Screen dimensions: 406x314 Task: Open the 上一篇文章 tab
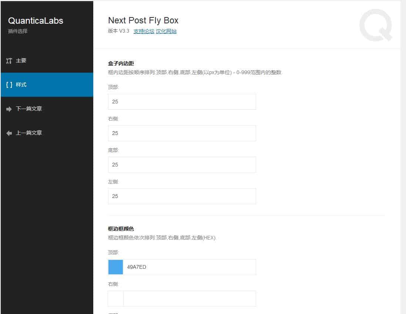pos(47,133)
